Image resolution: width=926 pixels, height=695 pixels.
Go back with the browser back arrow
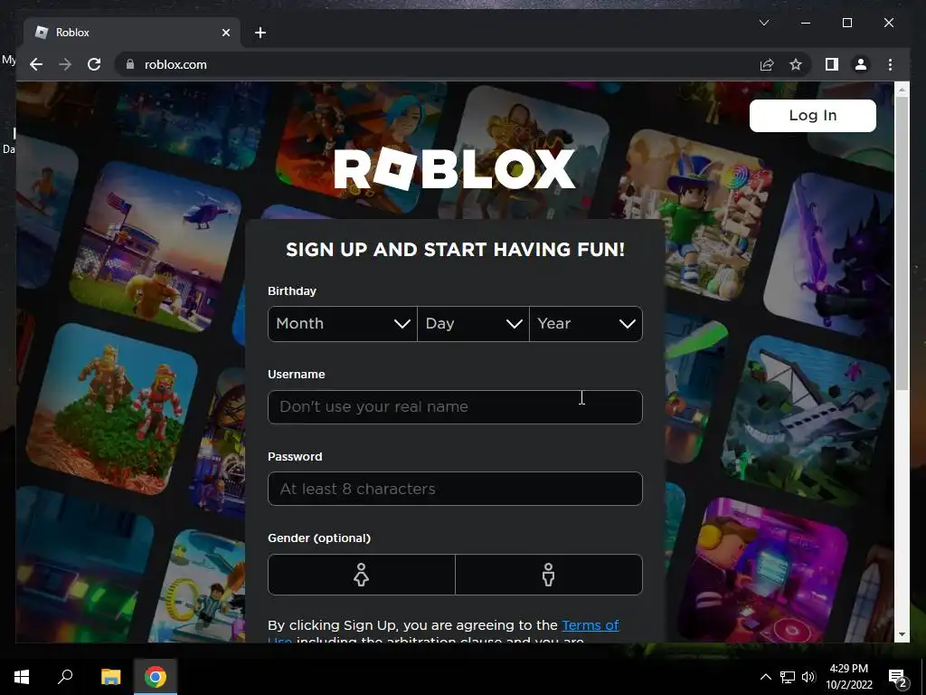[x=36, y=64]
